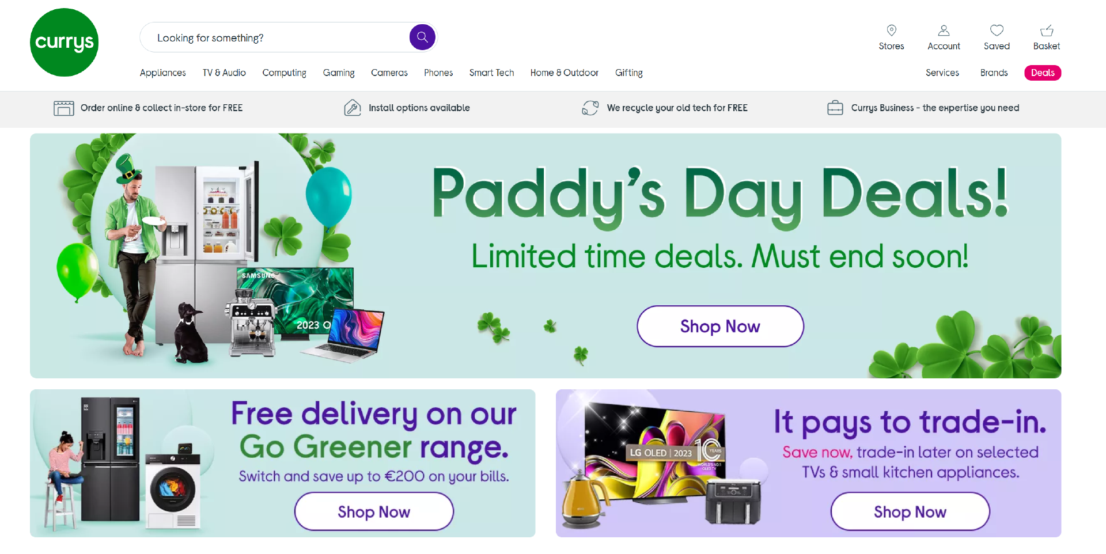
Task: Click the pink Deals button
Action: (x=1043, y=73)
